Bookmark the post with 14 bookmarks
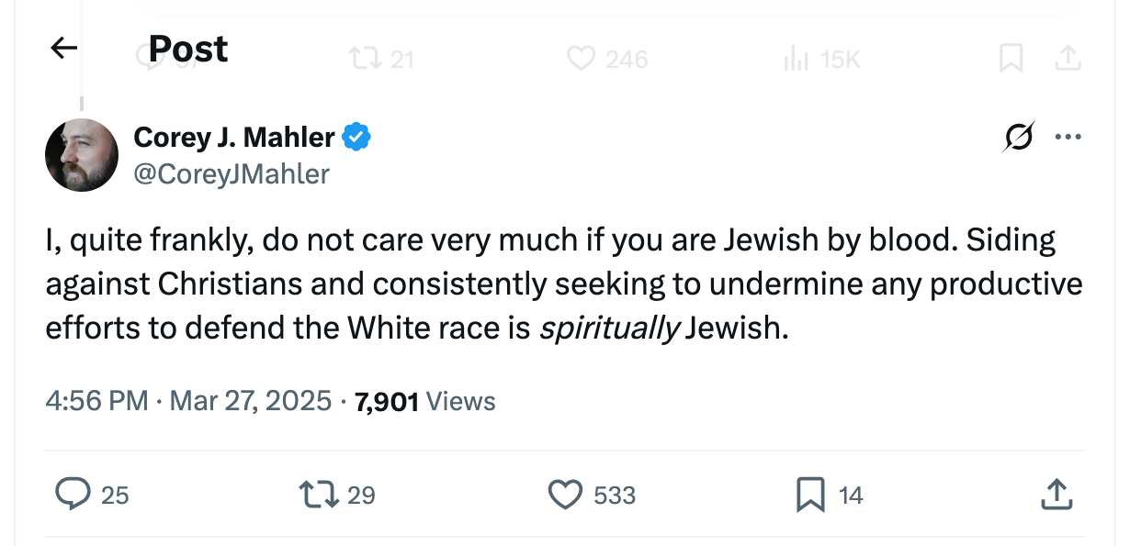 pos(809,495)
